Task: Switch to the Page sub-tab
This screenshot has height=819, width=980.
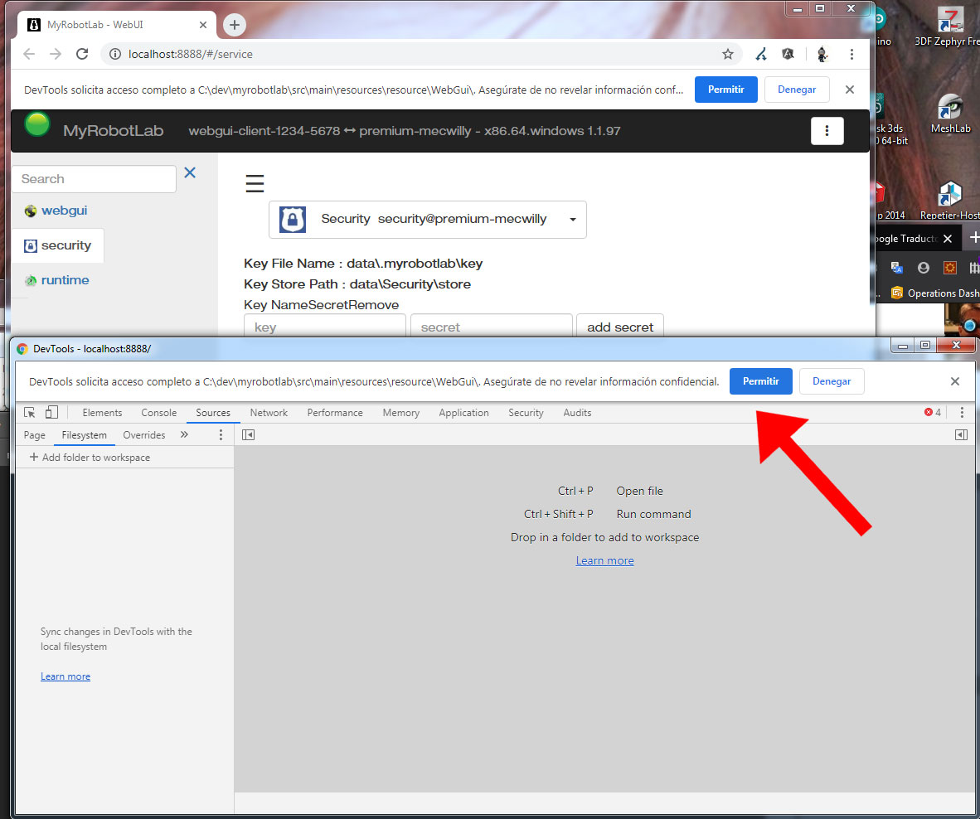Action: coord(34,435)
